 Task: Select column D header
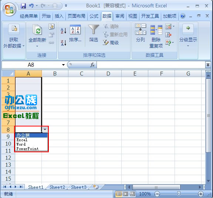pyautogui.click(x=108, y=74)
